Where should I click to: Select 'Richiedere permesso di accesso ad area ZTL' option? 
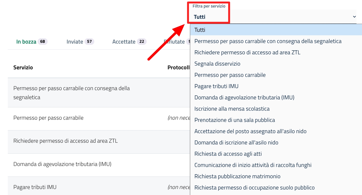(x=247, y=53)
